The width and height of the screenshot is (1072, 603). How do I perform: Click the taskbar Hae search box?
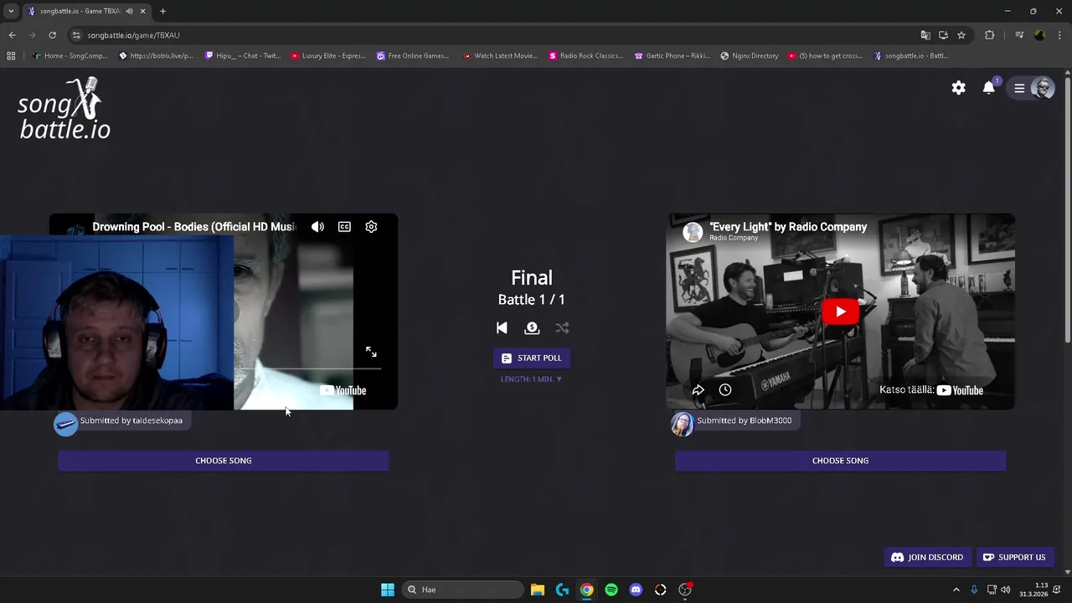[462, 590]
